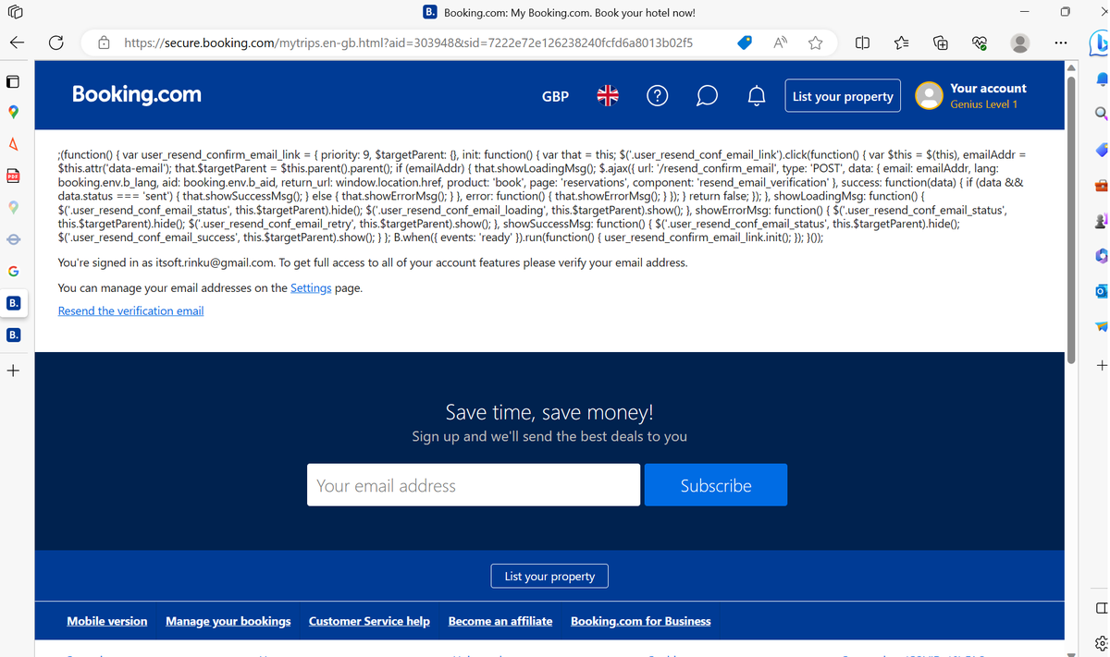The image size is (1110, 657).
Task: Open the tab actions menu icon
Action: [x=15, y=12]
